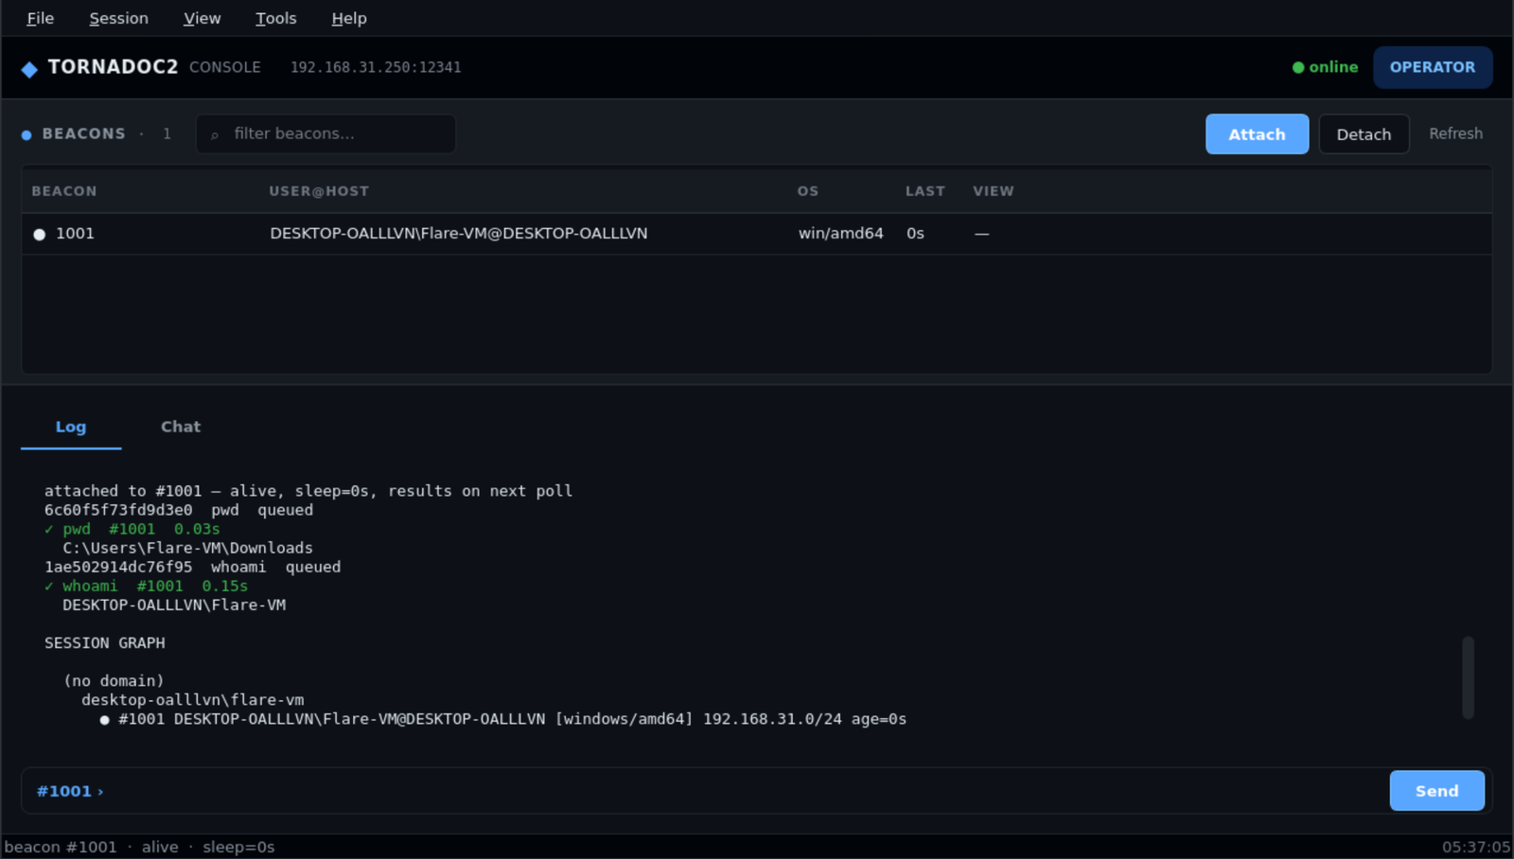This screenshot has width=1514, height=859.
Task: Click the '6c60f5f73fd9d3e0 pwd queued' log line
Action: tap(179, 510)
